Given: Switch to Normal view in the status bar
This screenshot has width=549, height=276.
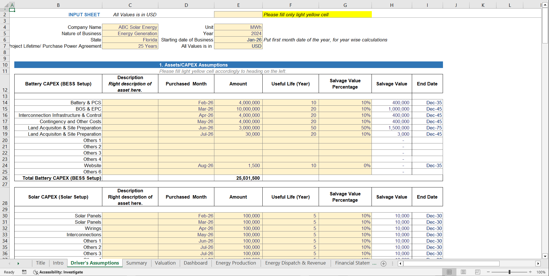Looking at the screenshot, I should pyautogui.click(x=449, y=272).
